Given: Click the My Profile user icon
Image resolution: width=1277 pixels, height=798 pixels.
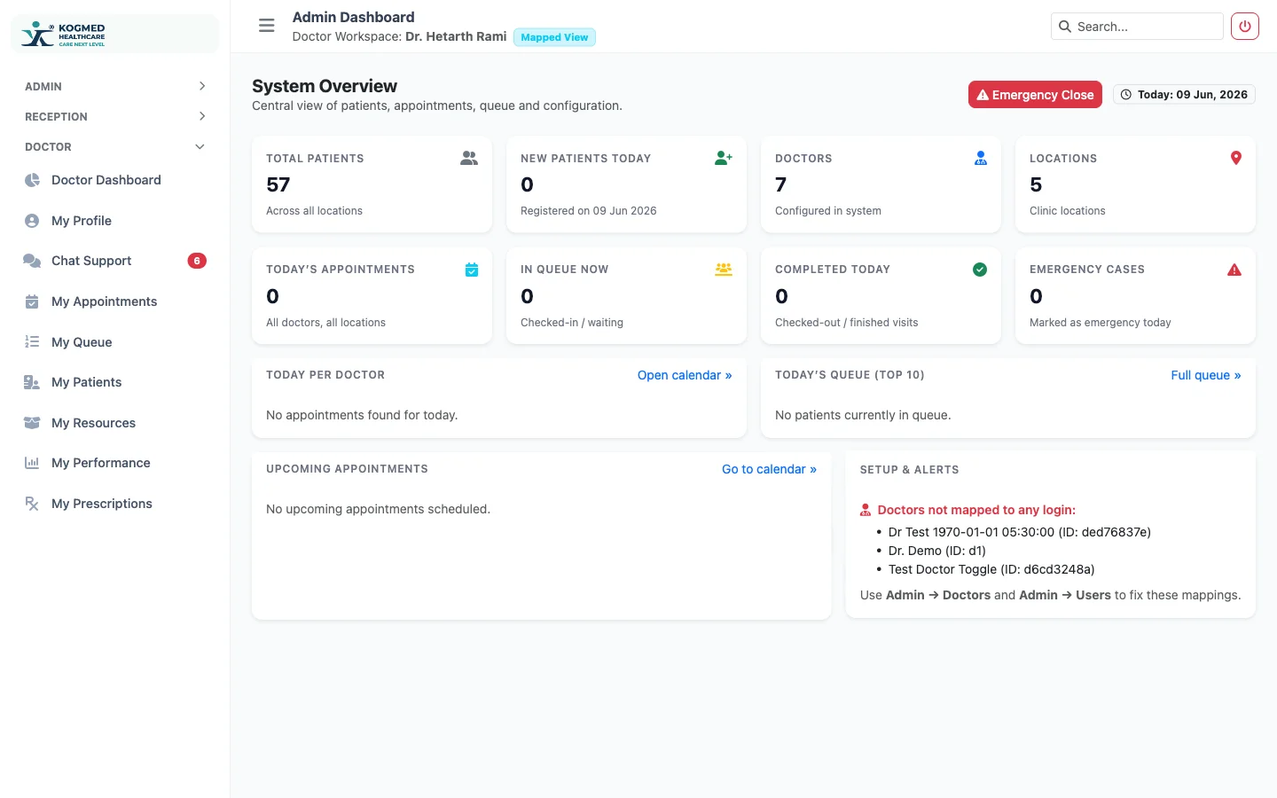Looking at the screenshot, I should (x=32, y=221).
